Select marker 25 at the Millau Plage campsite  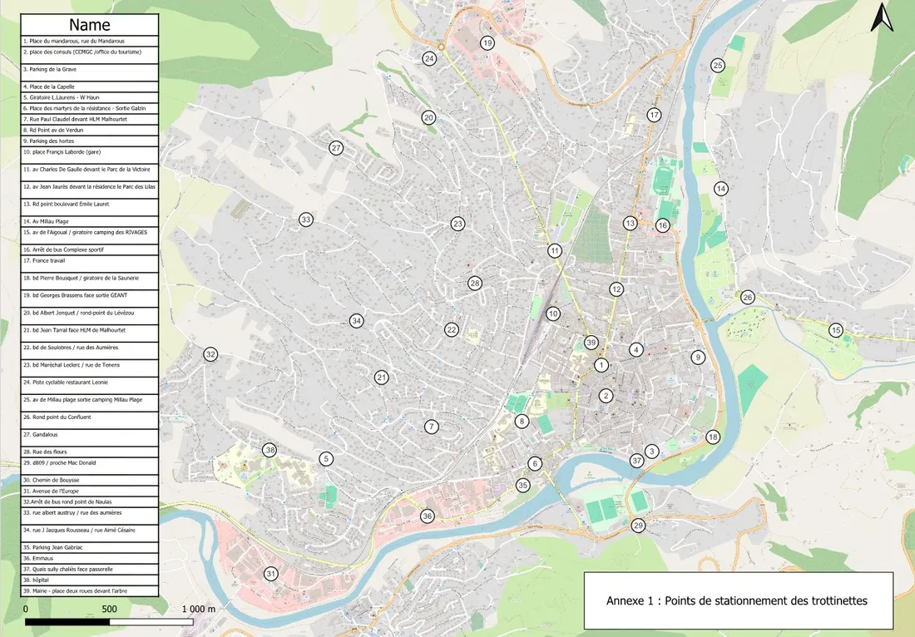(x=718, y=64)
